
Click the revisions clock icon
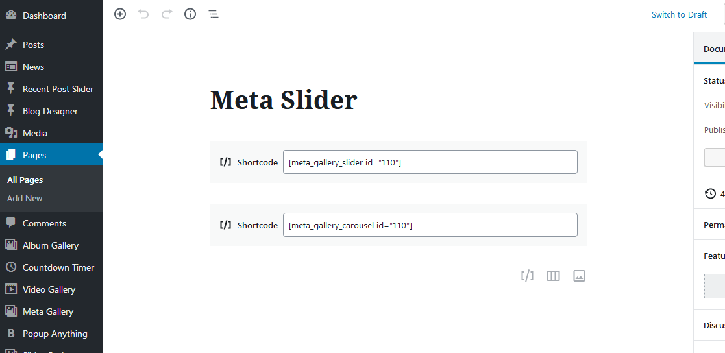coord(711,193)
